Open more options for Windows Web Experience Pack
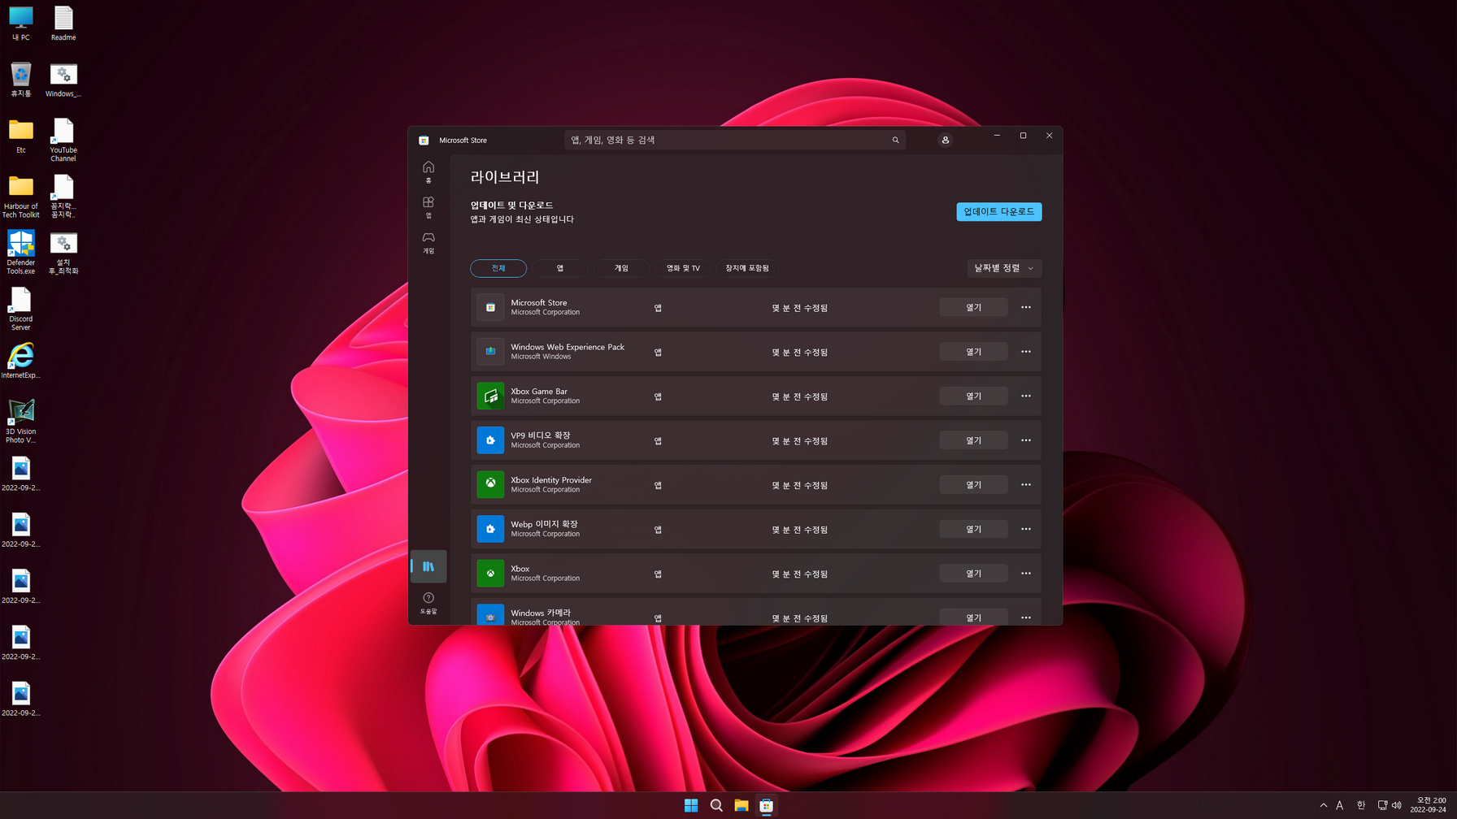This screenshot has width=1457, height=819. (x=1026, y=352)
